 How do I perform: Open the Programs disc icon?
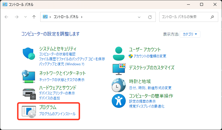click(x=29, y=112)
